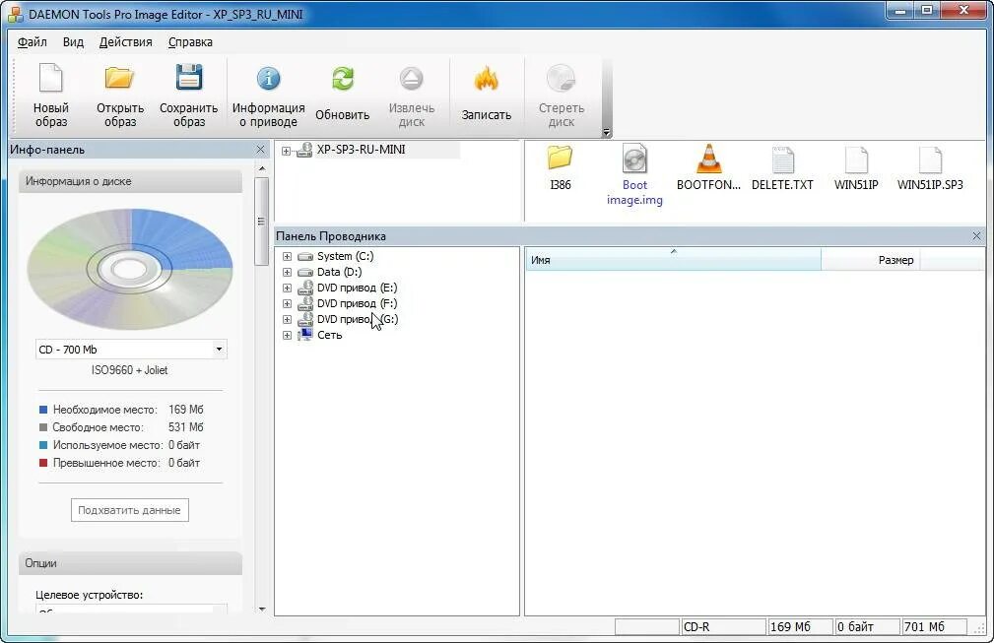Click the 531 Мб free space value

[x=186, y=427]
